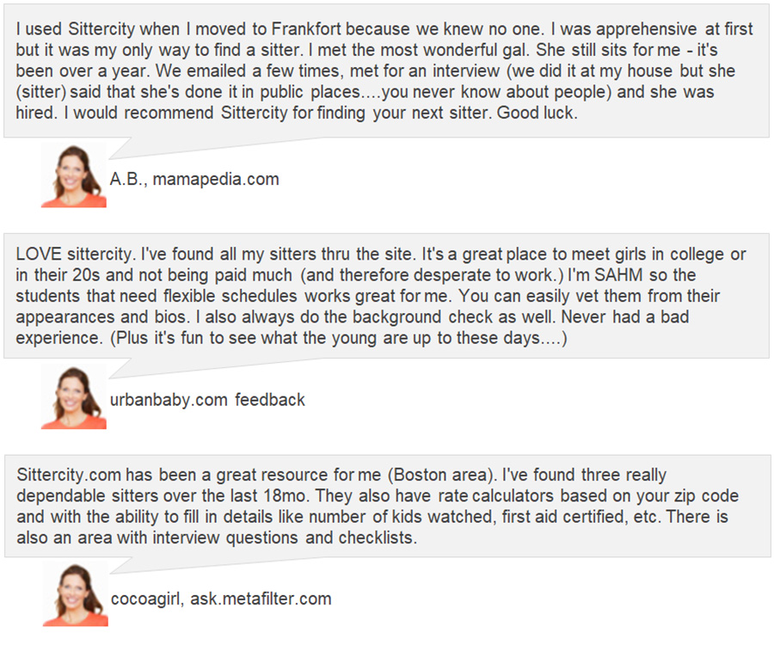Click the Sittercity.com text in the third testimonial
The image size is (774, 657).
tap(69, 475)
